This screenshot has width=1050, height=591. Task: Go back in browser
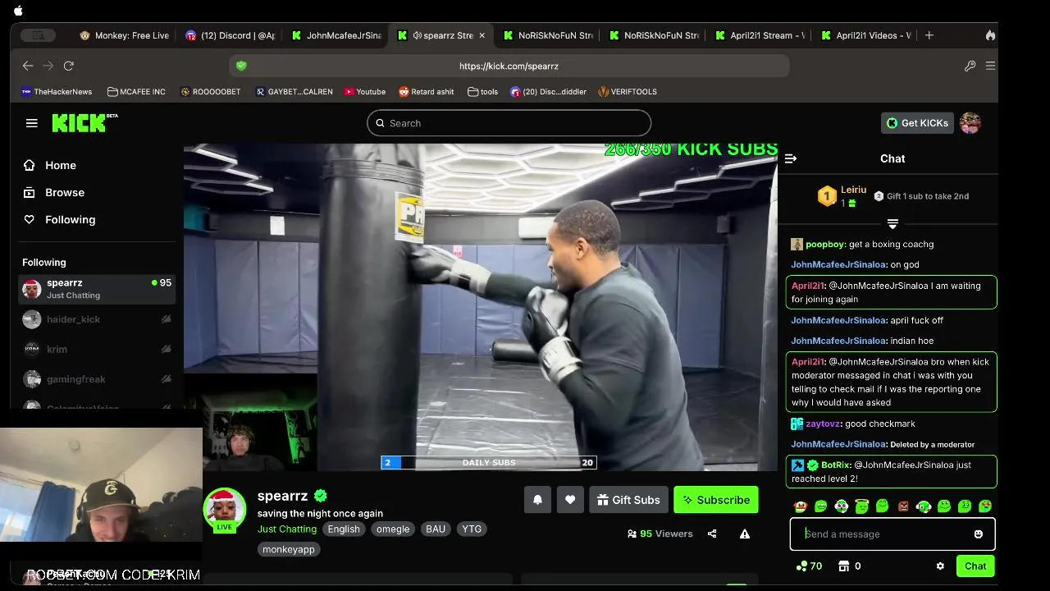tap(28, 66)
